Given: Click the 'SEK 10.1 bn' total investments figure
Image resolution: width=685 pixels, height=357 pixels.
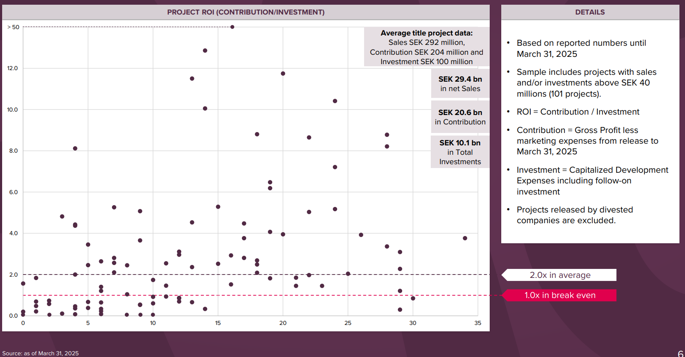Looking at the screenshot, I should [460, 143].
